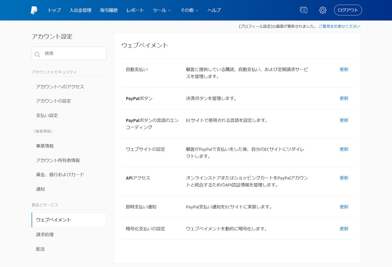Select 請求処理 in sidebar

coord(45,235)
